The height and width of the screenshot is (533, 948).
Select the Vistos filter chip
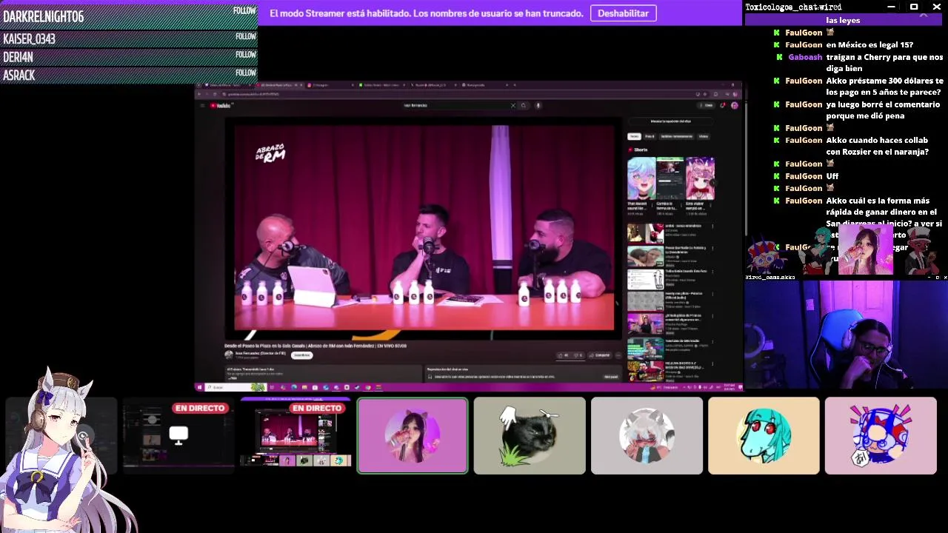[x=703, y=136]
